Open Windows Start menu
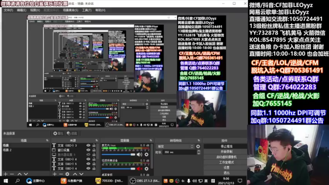This screenshot has height=185, width=329. (6, 180)
